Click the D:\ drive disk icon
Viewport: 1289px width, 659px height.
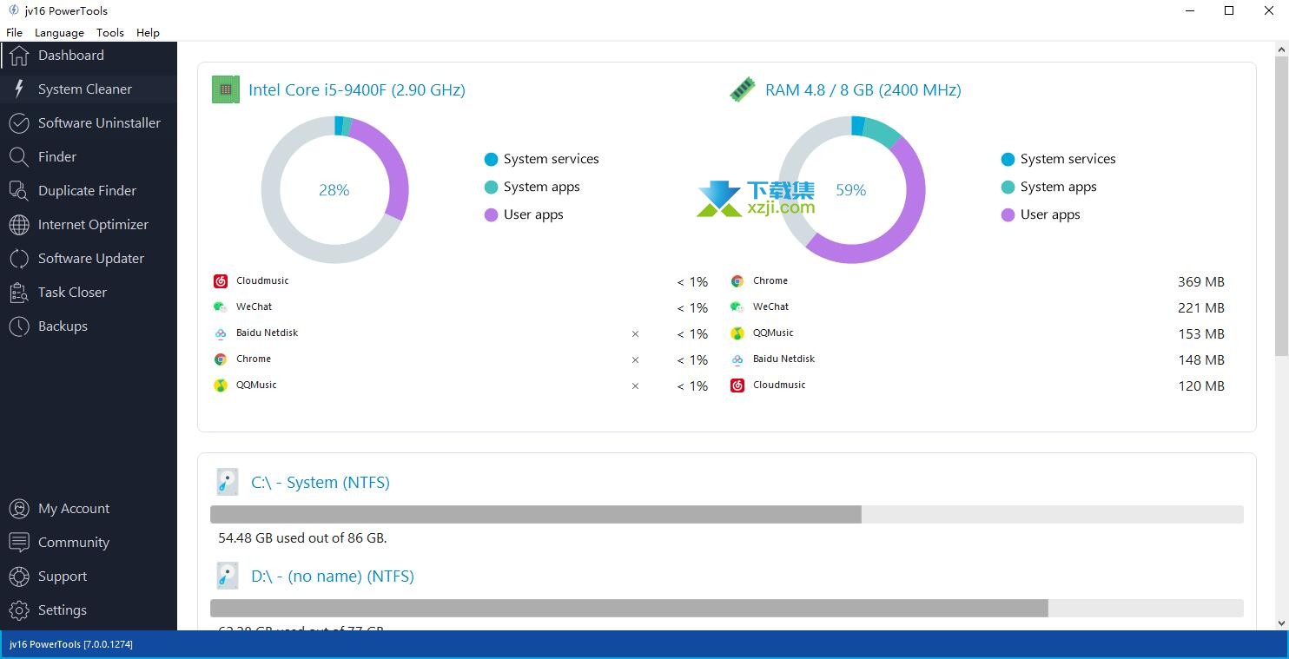coord(227,576)
